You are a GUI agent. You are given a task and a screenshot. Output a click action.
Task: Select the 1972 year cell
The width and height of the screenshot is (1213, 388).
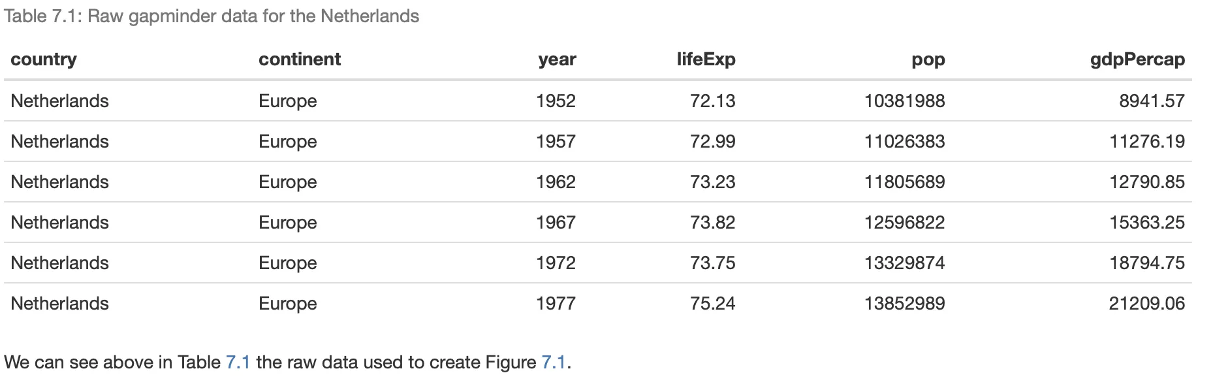[556, 263]
